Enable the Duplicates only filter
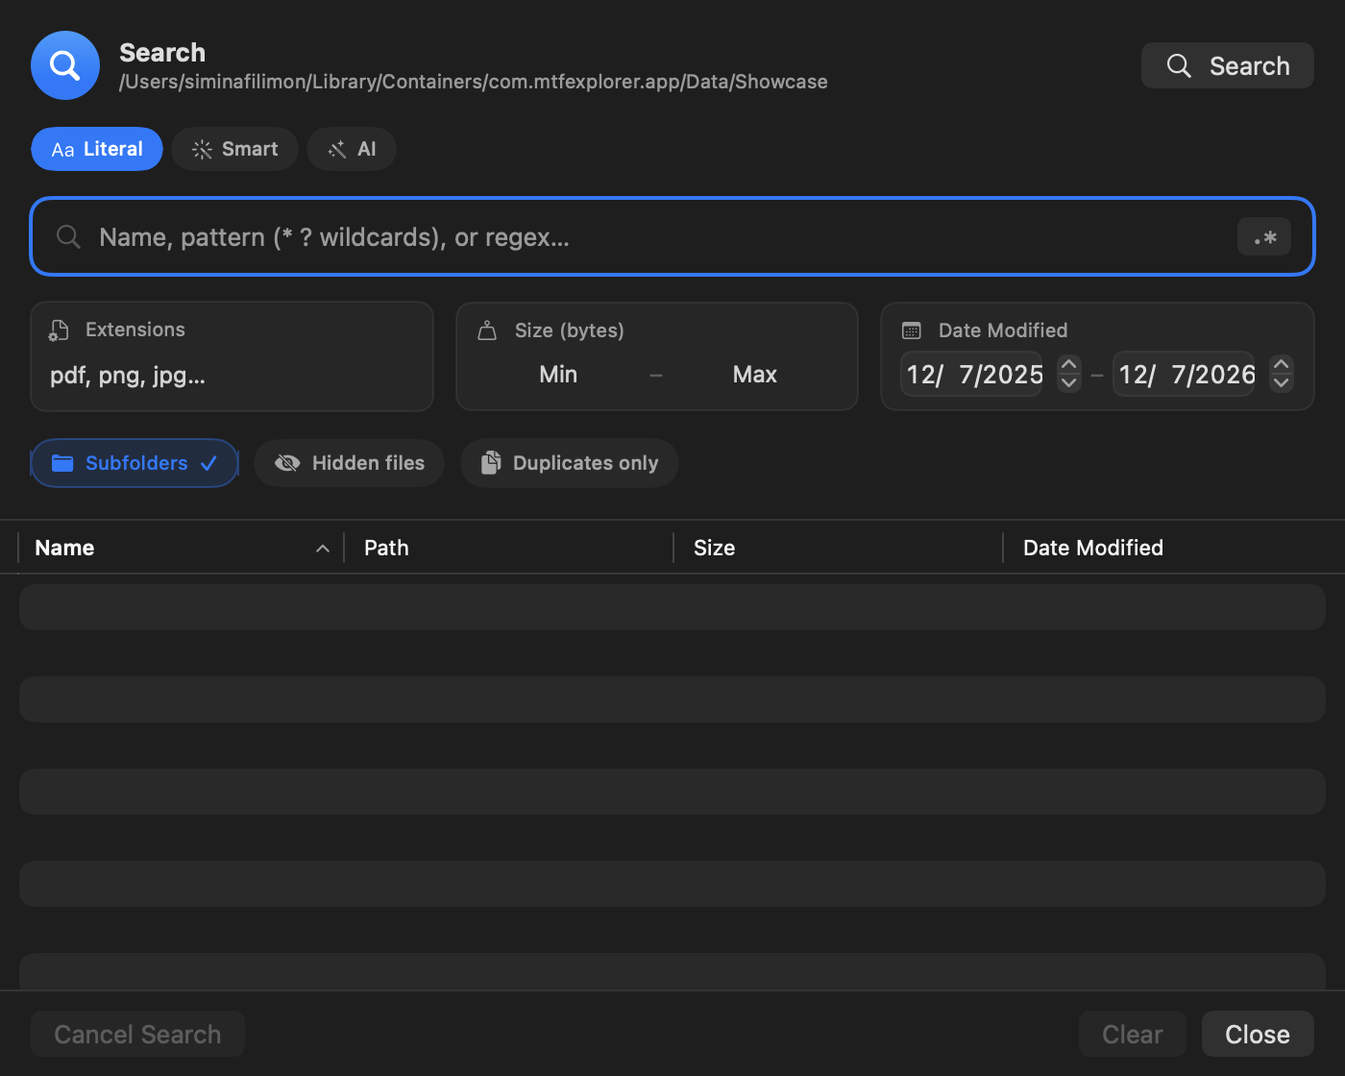The image size is (1345, 1076). tap(570, 463)
